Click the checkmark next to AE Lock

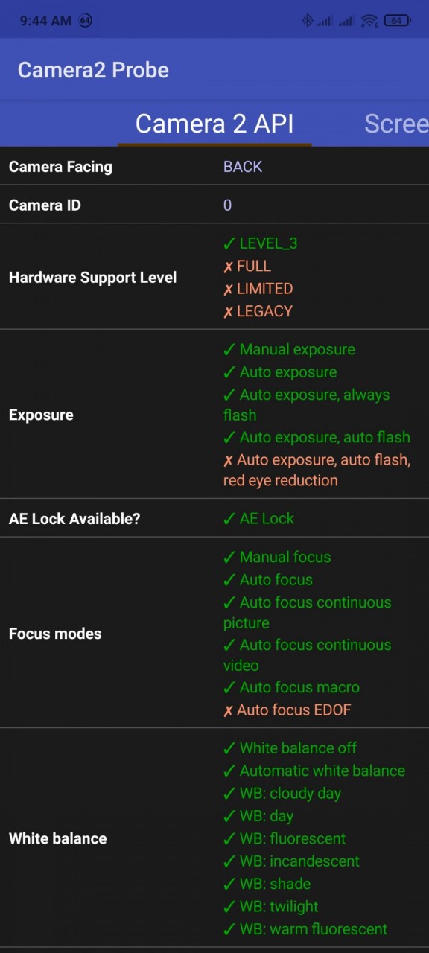[229, 519]
